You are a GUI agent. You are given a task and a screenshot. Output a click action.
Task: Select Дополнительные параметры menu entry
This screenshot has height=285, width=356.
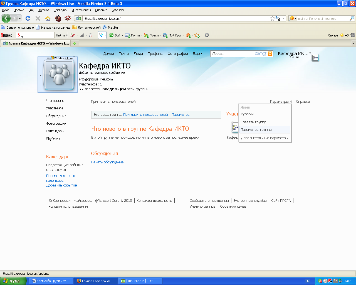point(264,138)
